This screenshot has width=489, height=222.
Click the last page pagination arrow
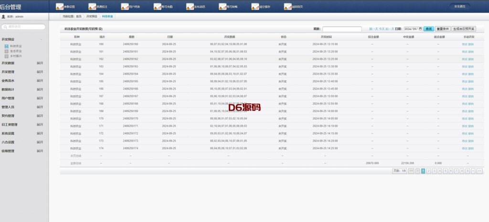(479, 171)
